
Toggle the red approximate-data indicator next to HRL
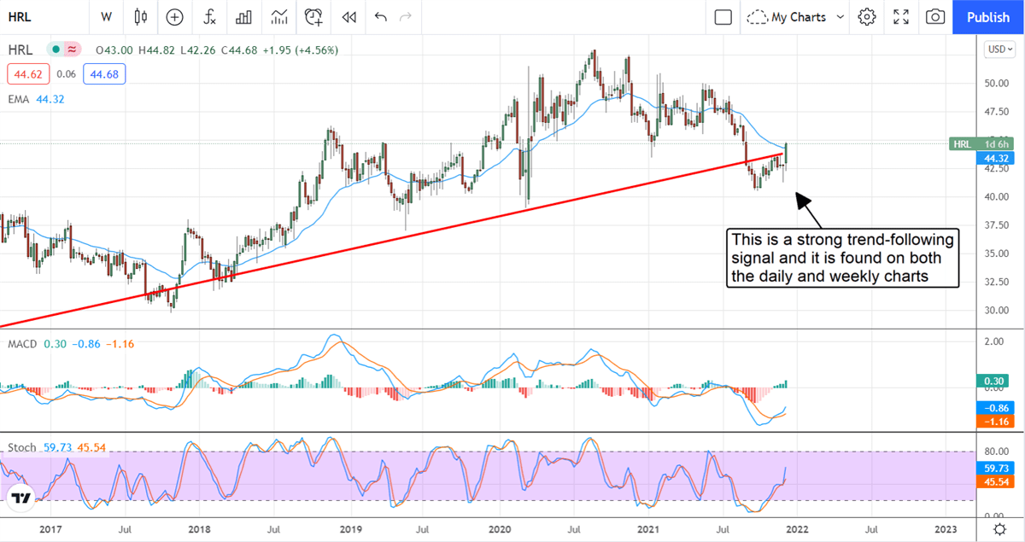coord(73,50)
